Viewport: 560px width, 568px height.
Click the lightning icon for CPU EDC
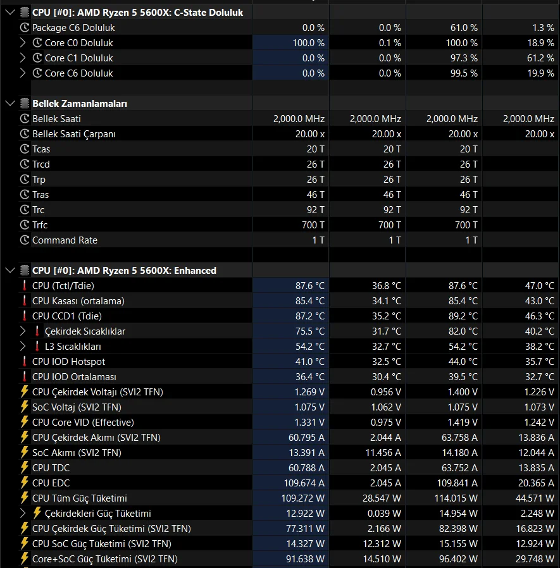pos(24,483)
